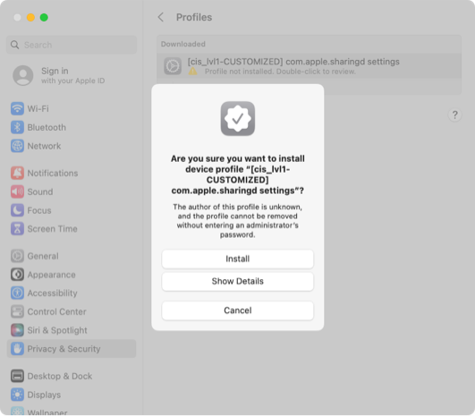Click the Desktop & Dock icon
475x416 pixels.
[x=17, y=376]
